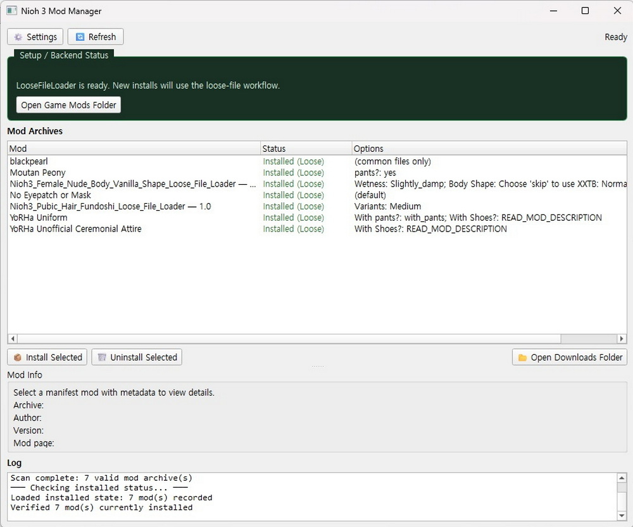Click the '(common files only)' options cell
Viewport: 633px width, 527px height.
click(x=392, y=161)
